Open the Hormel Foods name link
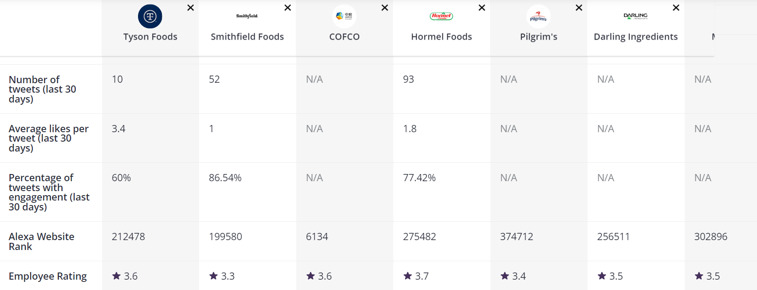Viewport: 757px width, 290px height. 441,37
